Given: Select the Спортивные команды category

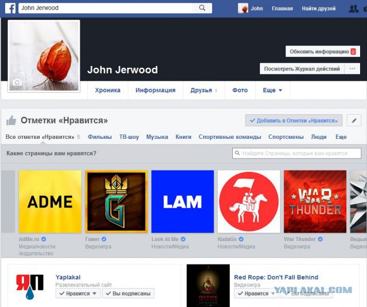Looking at the screenshot, I should tap(229, 137).
